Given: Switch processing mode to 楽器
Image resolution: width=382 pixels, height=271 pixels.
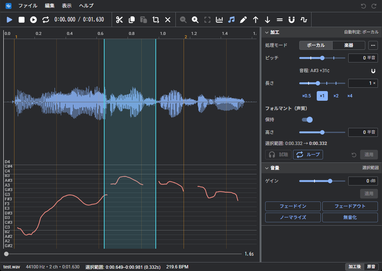Looking at the screenshot, I should pyautogui.click(x=349, y=45).
